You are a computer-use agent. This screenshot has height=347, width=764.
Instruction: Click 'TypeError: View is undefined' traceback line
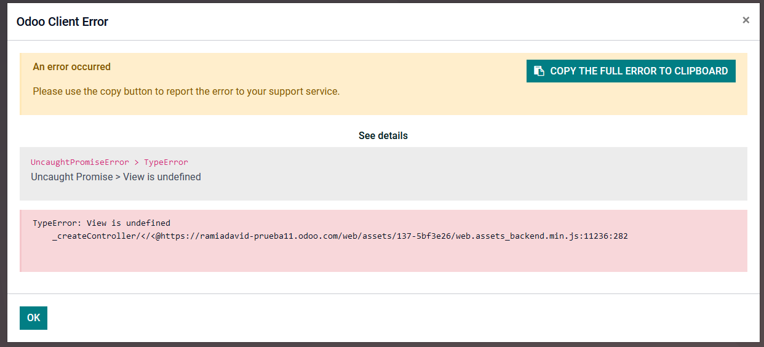[101, 223]
